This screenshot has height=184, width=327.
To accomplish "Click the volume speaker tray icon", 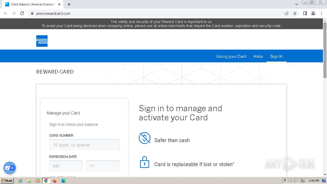I will coord(290,181).
